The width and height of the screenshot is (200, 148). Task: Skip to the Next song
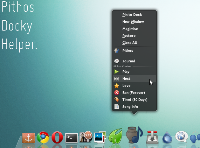(134, 79)
